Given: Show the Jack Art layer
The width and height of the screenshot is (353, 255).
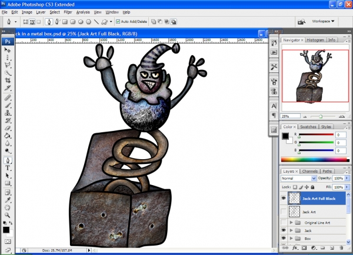Looking at the screenshot, I should point(284,212).
